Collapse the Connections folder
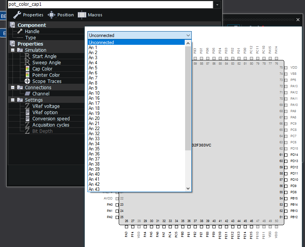 tap(12, 88)
